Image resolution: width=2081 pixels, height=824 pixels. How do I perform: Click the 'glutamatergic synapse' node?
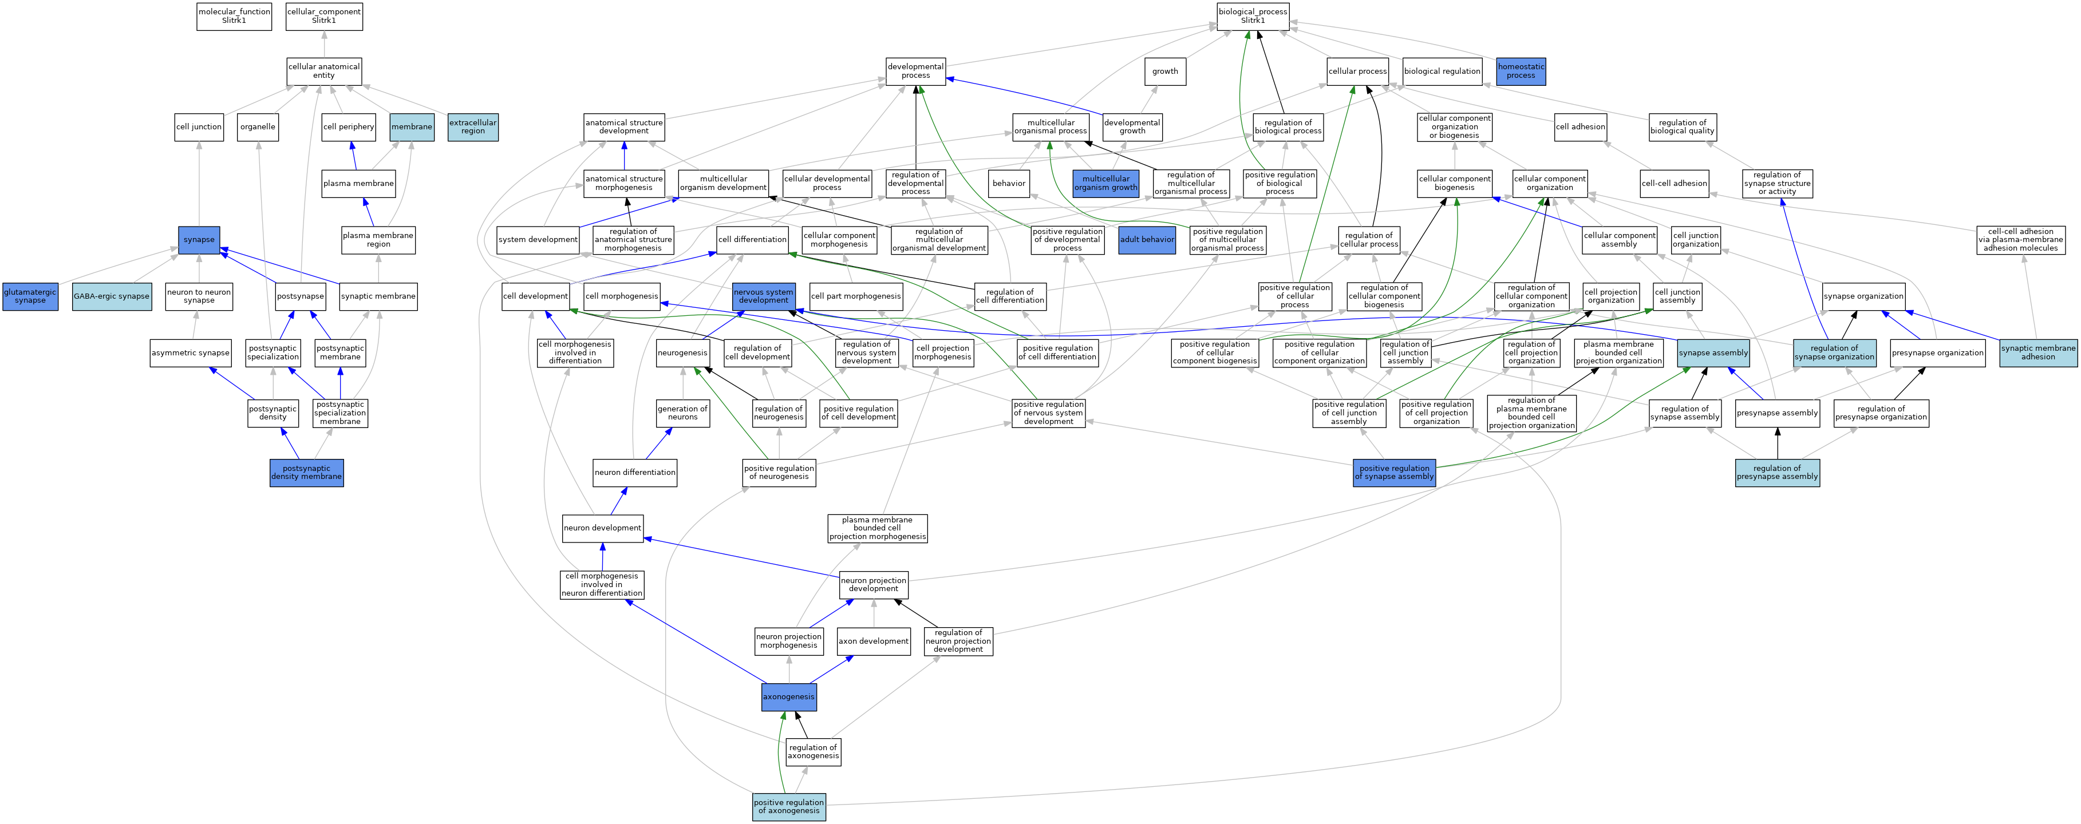point(30,296)
